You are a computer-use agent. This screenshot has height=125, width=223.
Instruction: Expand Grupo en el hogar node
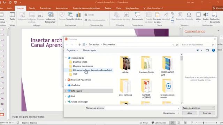coord(66,102)
